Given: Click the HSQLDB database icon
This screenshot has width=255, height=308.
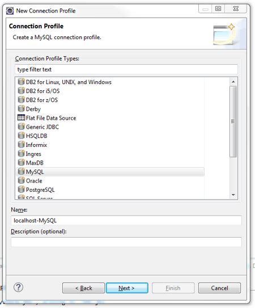Looking at the screenshot, I should (x=21, y=136).
